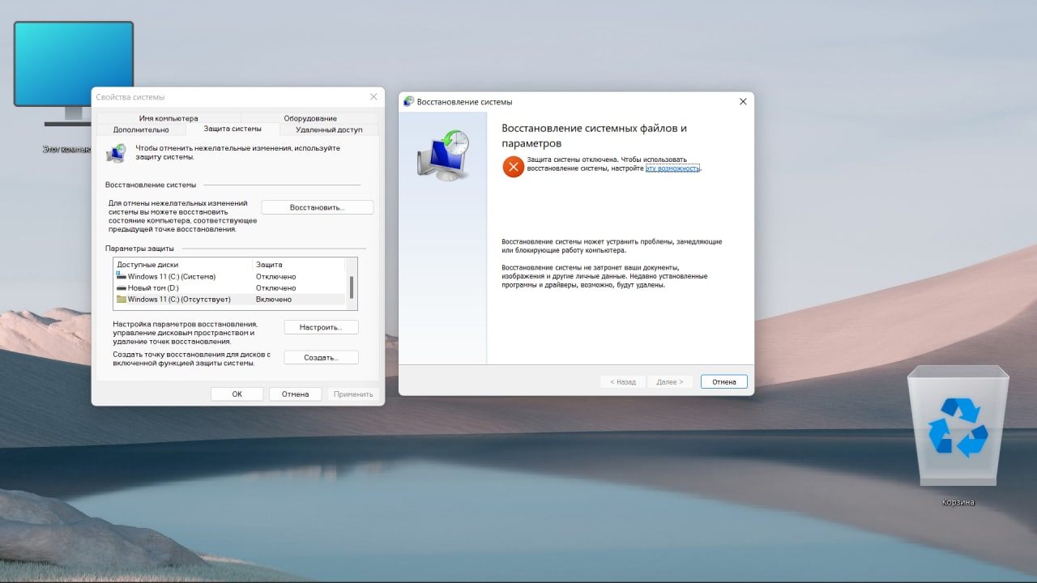Click the Далее > button
The image size is (1037, 583).
click(670, 381)
